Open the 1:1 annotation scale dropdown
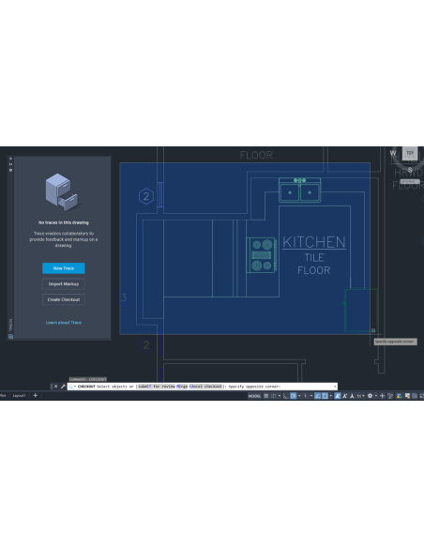The image size is (424, 548). [x=361, y=396]
